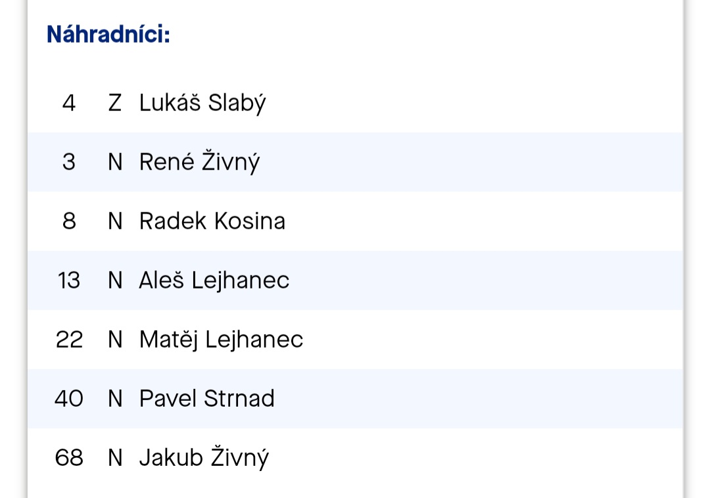Screen dimensions: 710x498
Task: Select position N beside Radek Kosina
Action: [115, 221]
